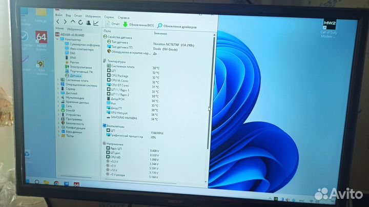Select Электропитание in the tree
The image size is (369, 207).
pyautogui.click(x=81, y=67)
